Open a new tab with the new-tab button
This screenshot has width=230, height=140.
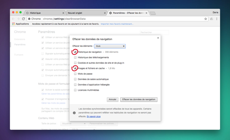point(153,13)
